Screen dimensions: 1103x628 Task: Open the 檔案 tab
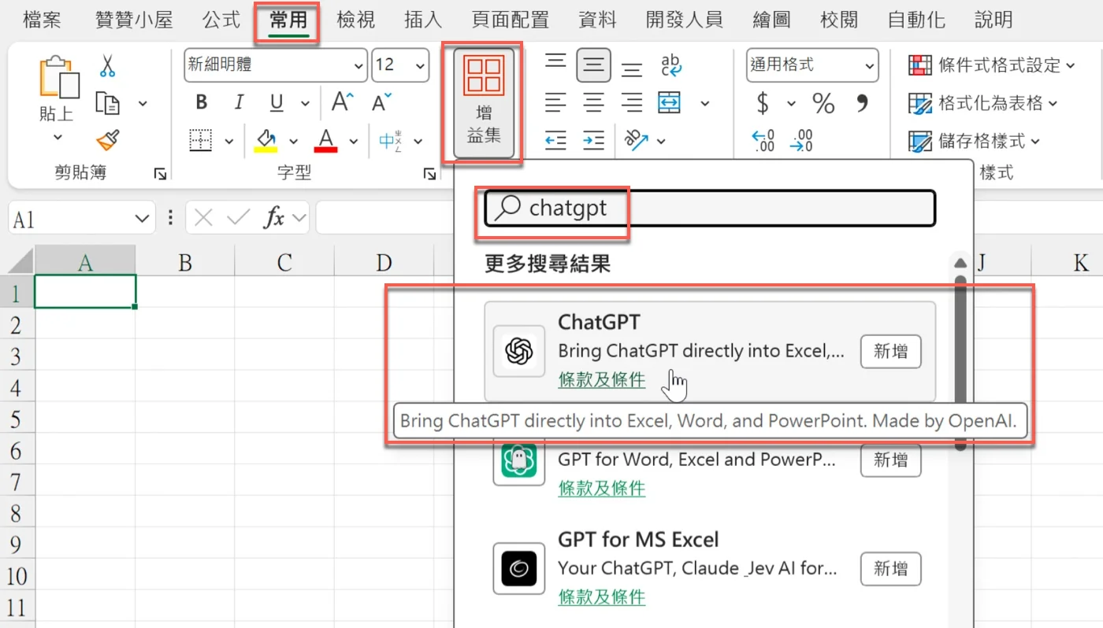pos(42,20)
